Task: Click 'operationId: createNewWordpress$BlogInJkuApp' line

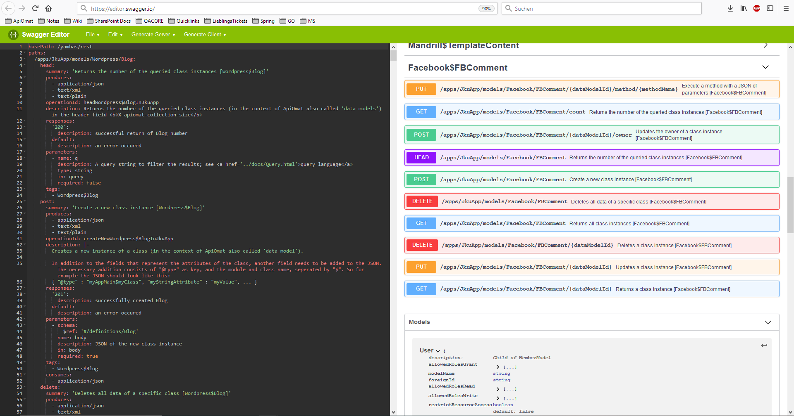Action: pos(110,239)
